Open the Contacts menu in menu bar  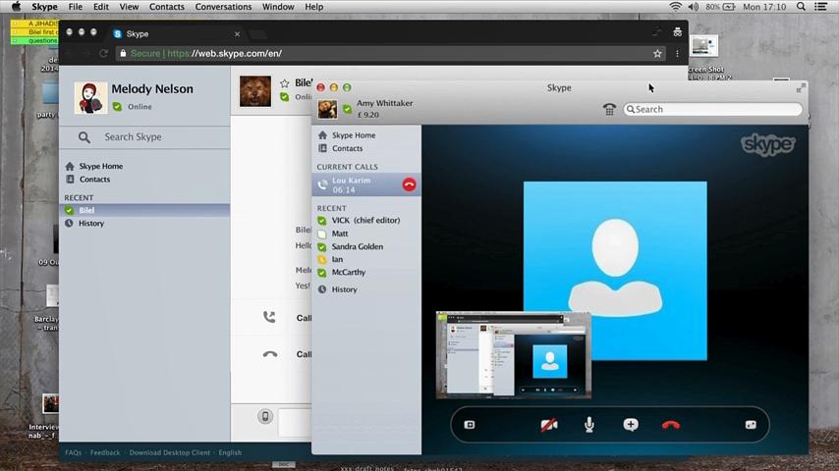coord(166,7)
